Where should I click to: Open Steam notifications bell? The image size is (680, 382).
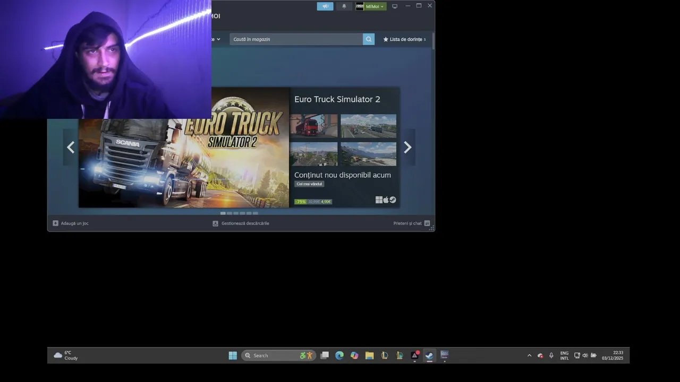coord(344,6)
